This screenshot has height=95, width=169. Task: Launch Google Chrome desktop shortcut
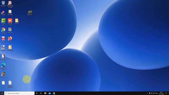point(3,31)
